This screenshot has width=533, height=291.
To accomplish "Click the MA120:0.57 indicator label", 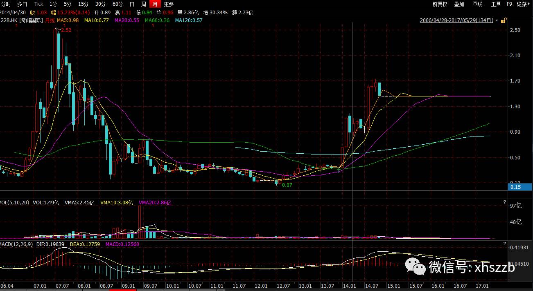I will point(189,20).
